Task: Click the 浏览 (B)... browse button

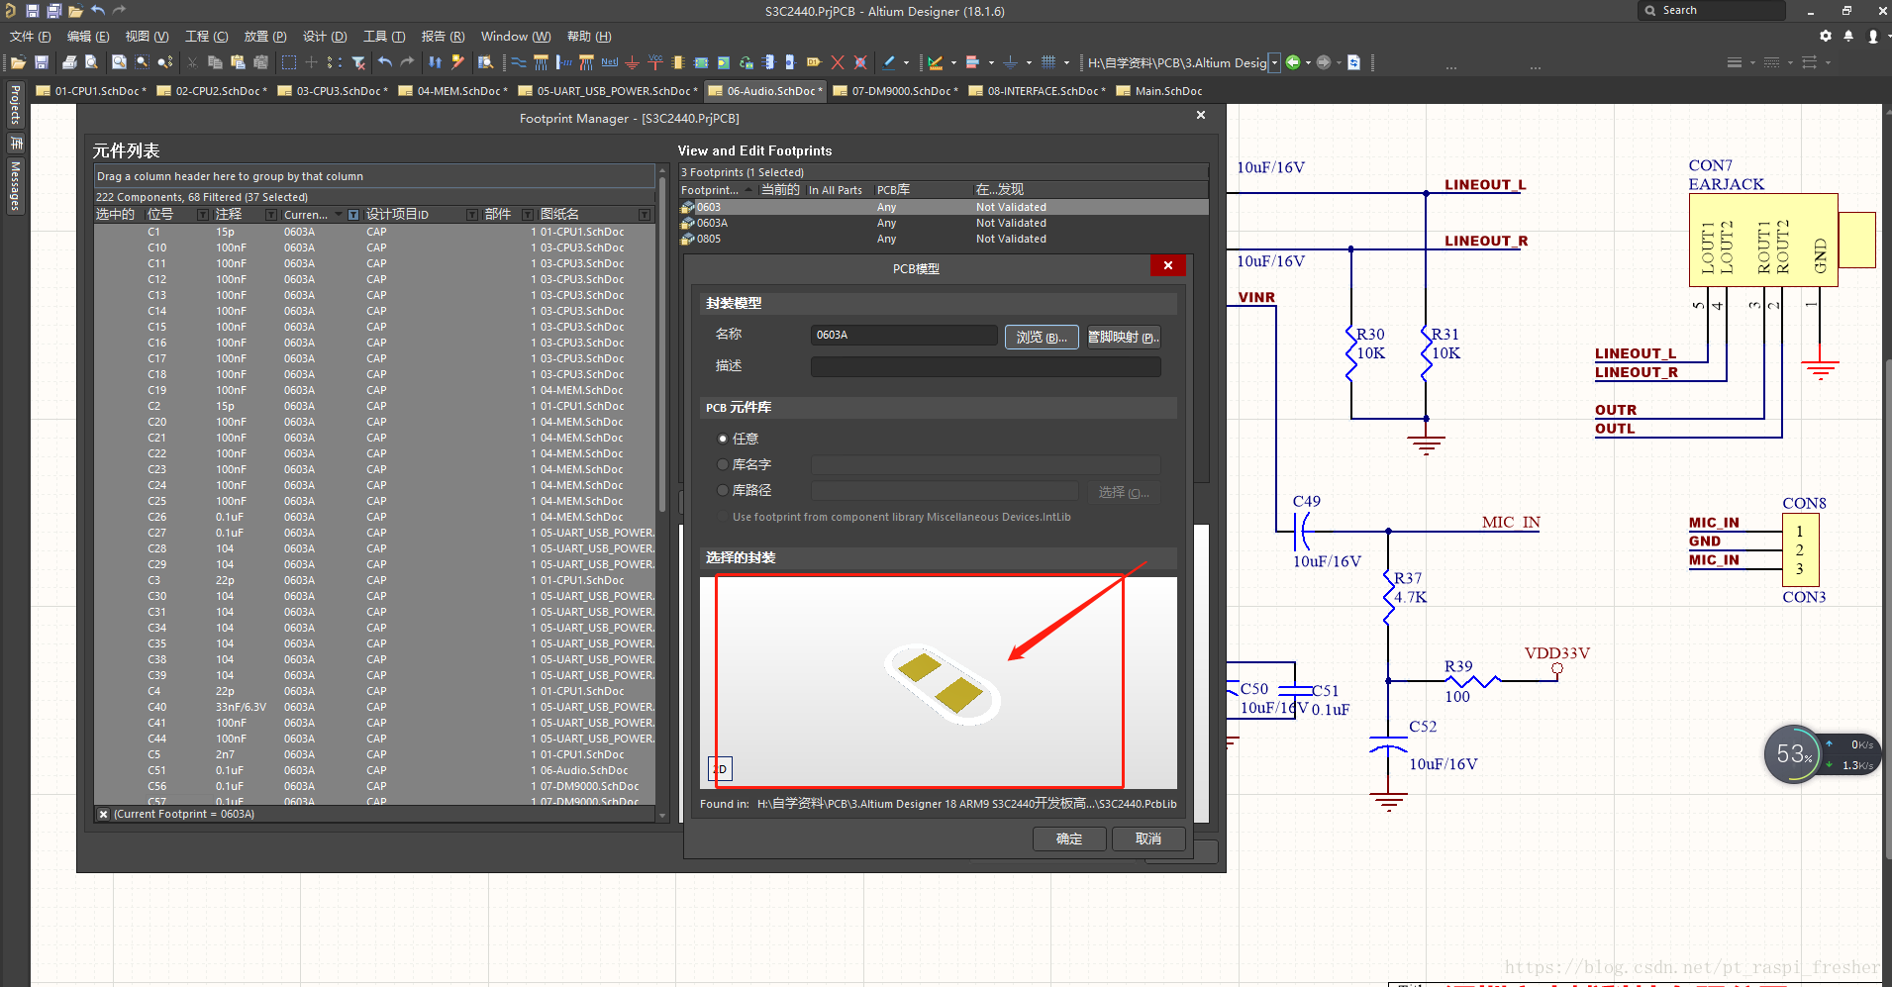Action: tap(1042, 337)
